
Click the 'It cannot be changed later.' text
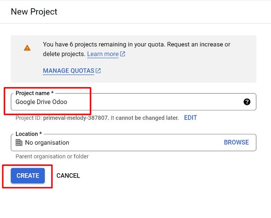click(145, 118)
